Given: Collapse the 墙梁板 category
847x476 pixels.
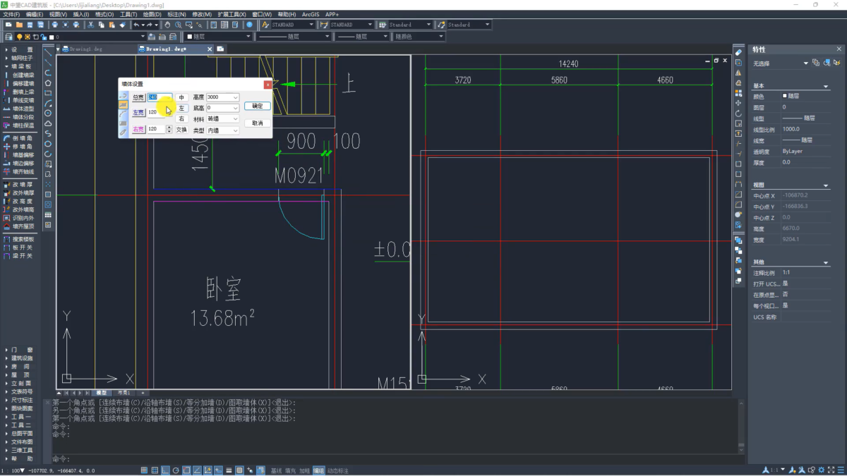Looking at the screenshot, I should click(x=19, y=66).
